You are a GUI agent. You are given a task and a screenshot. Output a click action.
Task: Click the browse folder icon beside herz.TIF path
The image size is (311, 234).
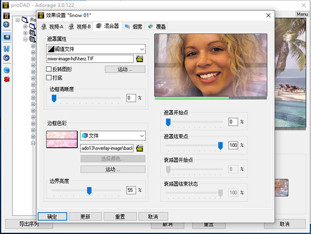point(139,59)
